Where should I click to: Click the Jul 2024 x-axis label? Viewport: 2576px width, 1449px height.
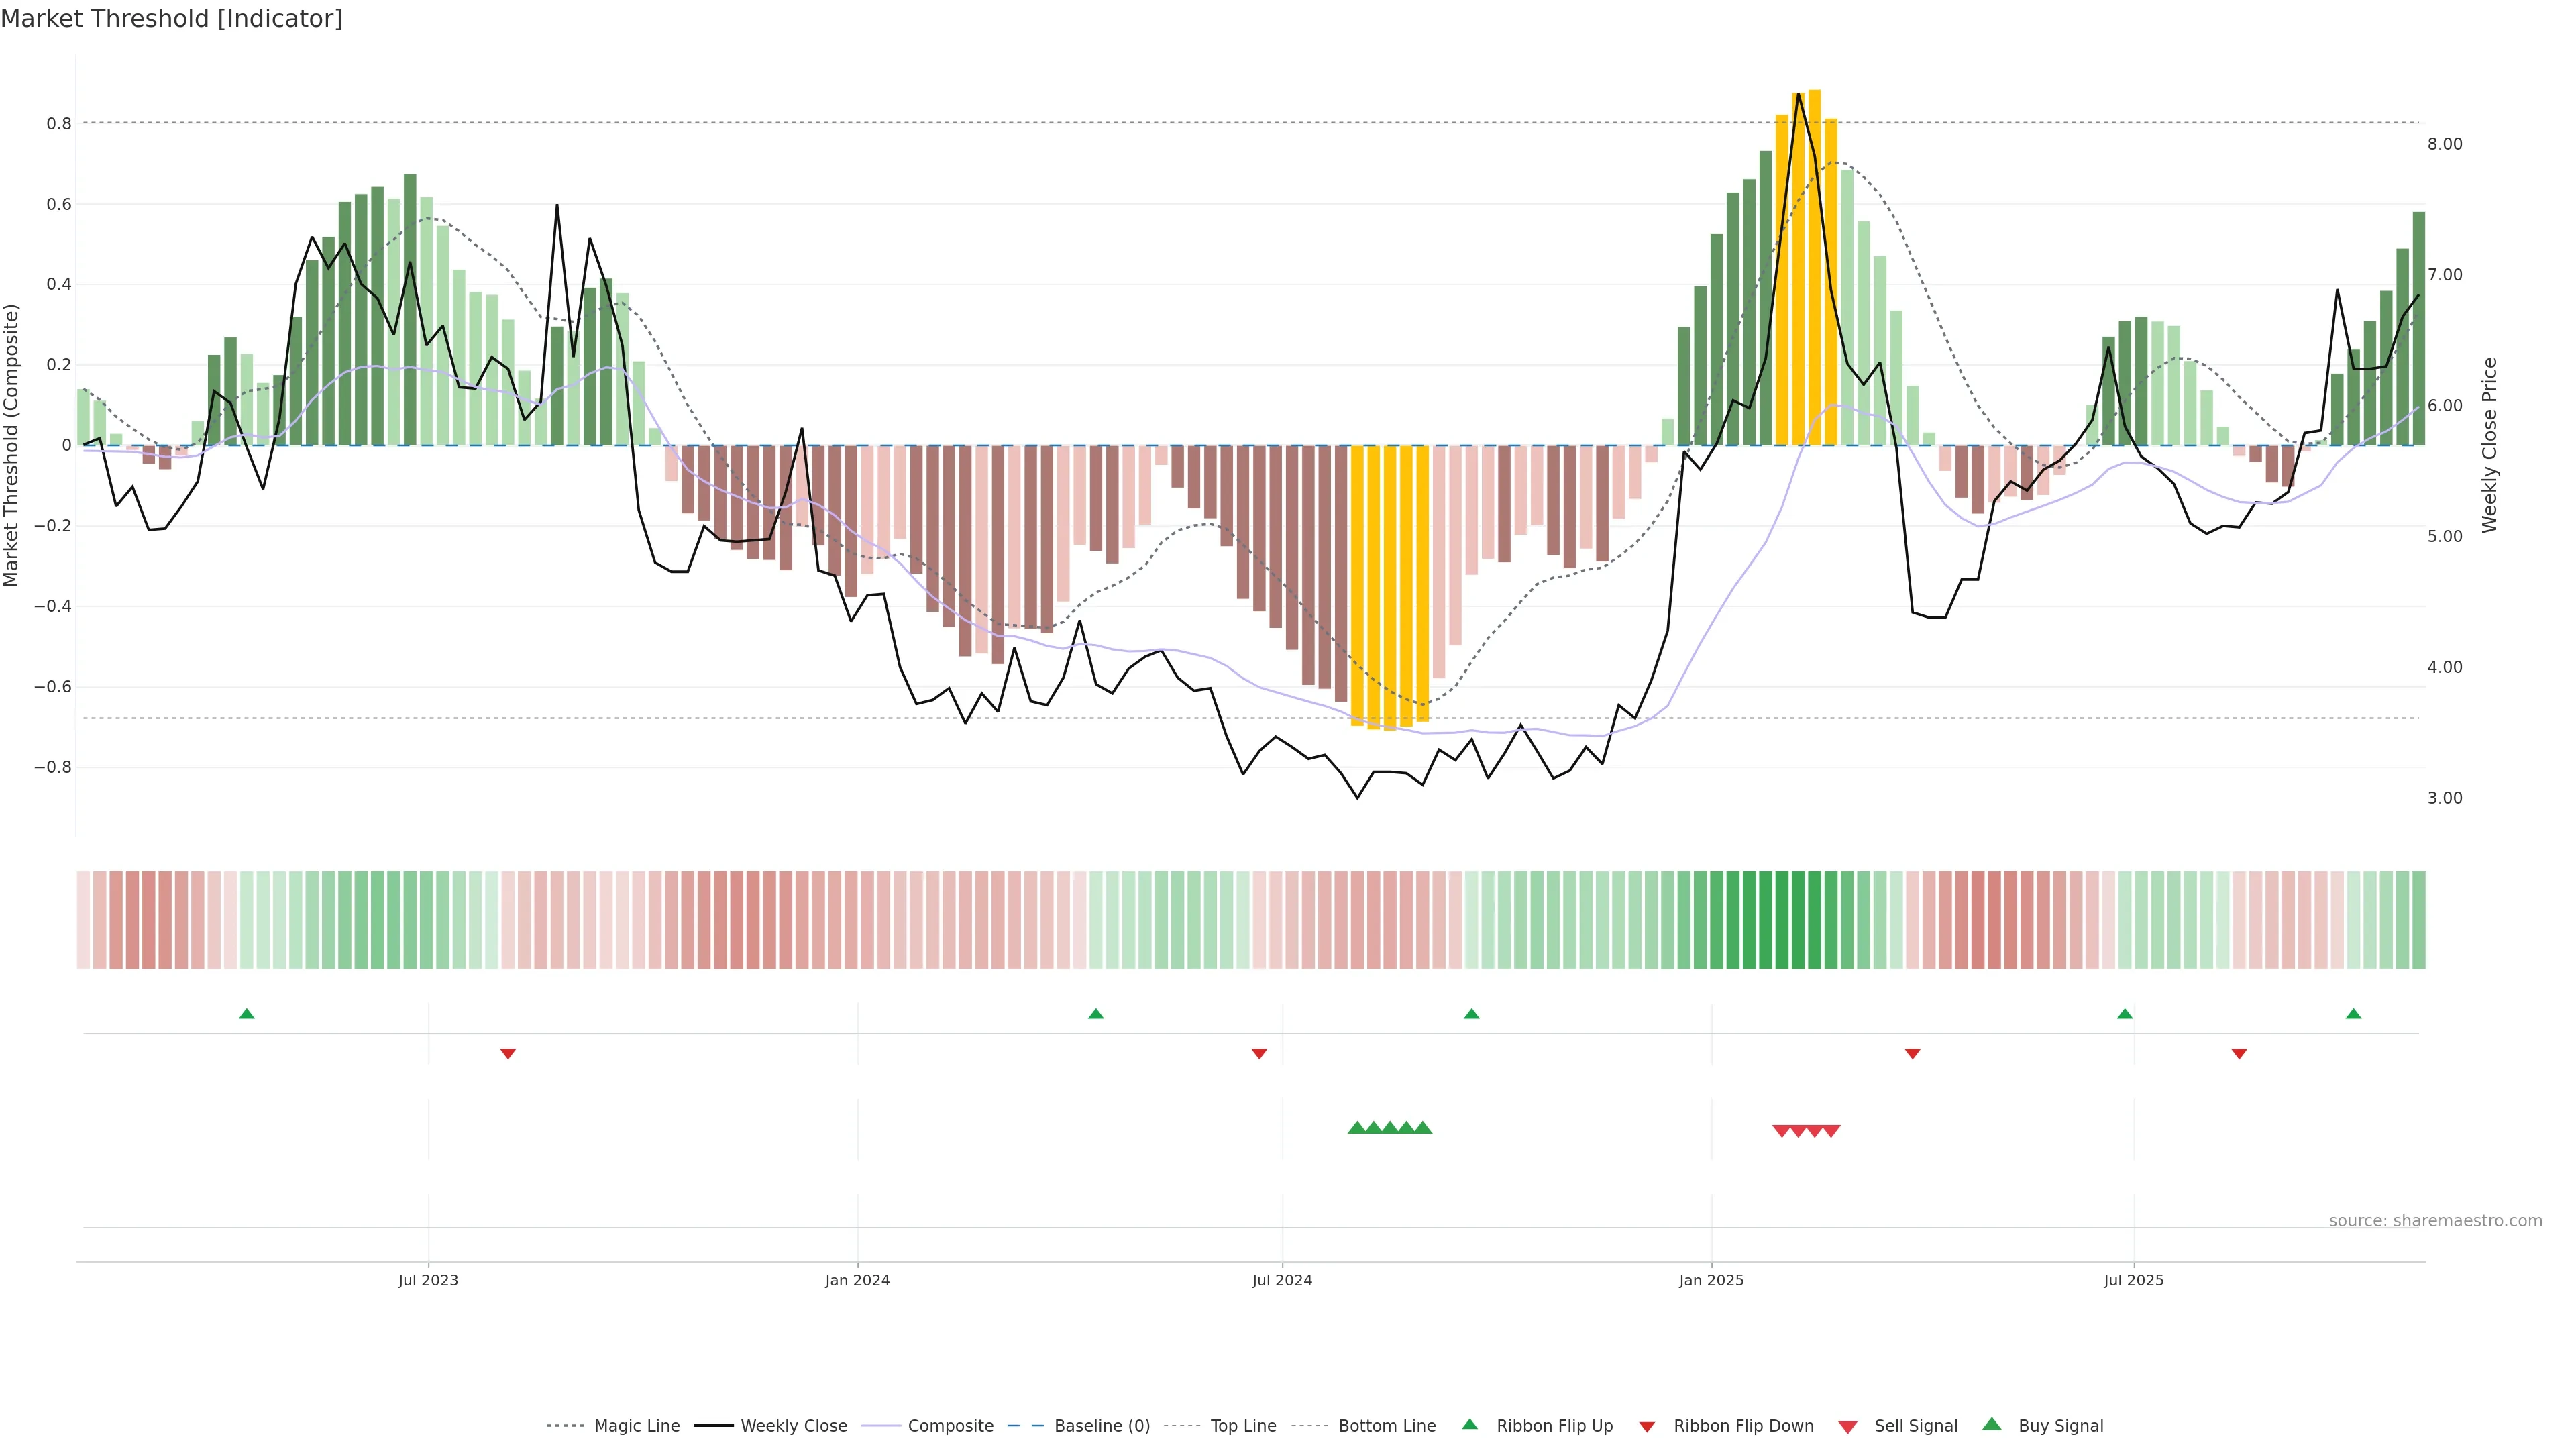[x=1282, y=1280]
